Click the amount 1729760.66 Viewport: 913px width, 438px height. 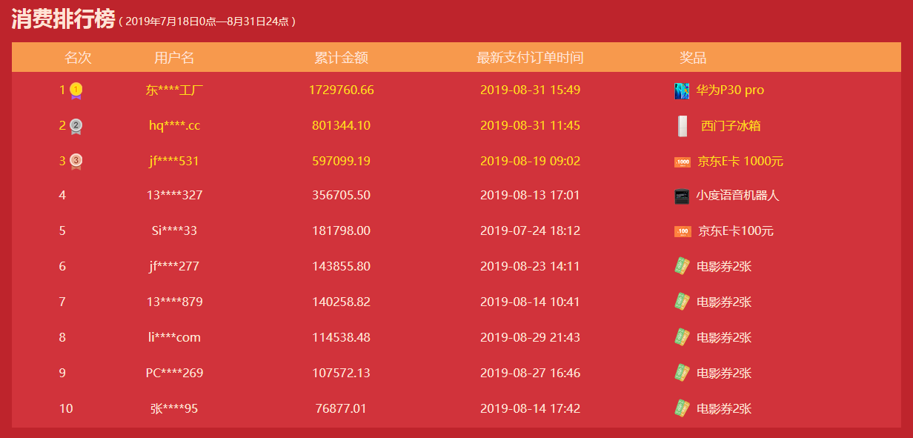click(x=341, y=90)
